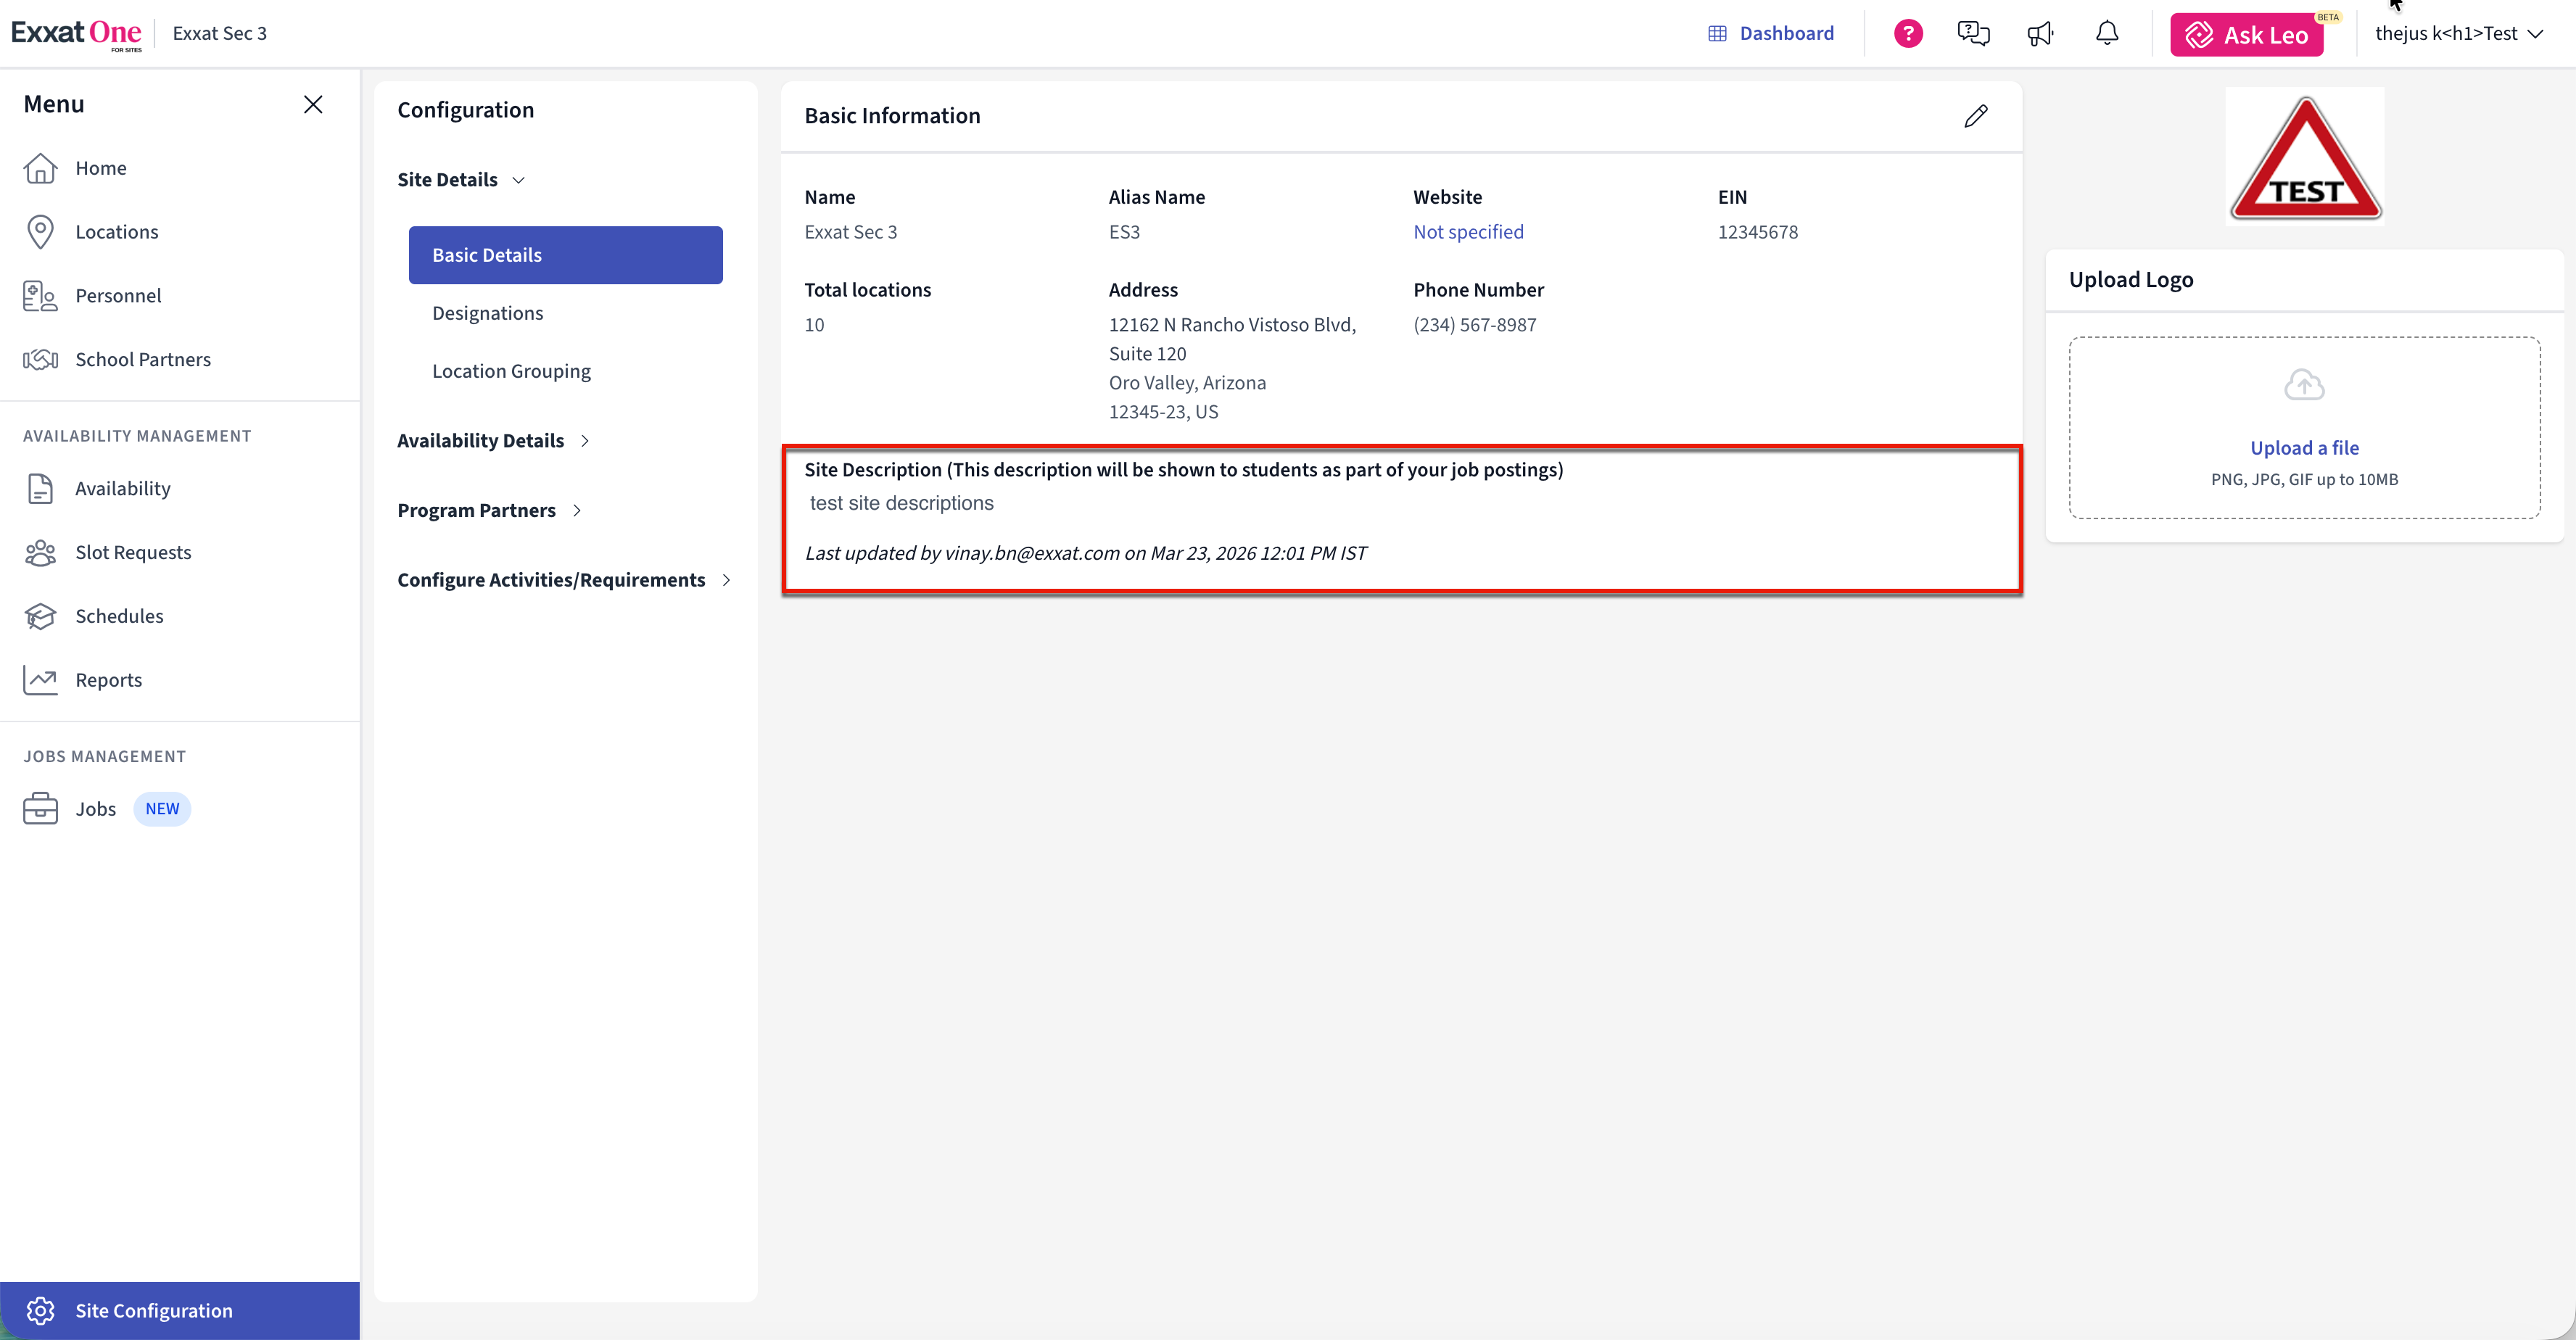Close the Menu sidebar with X

313,104
